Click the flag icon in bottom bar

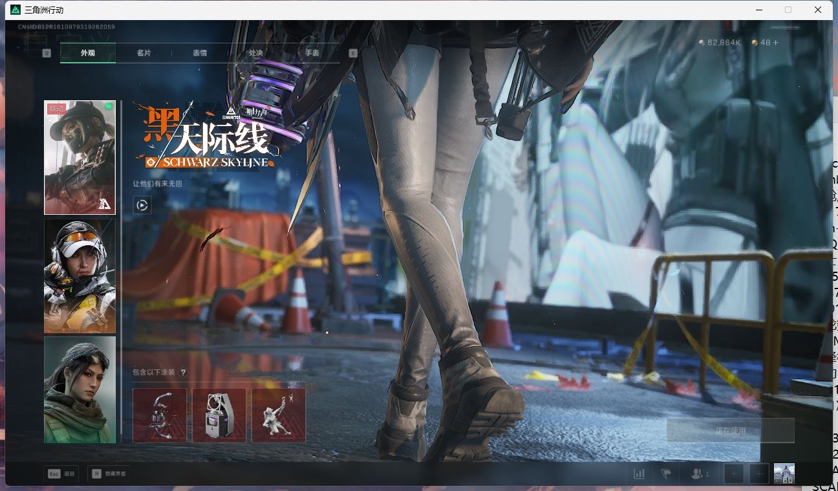tap(666, 474)
